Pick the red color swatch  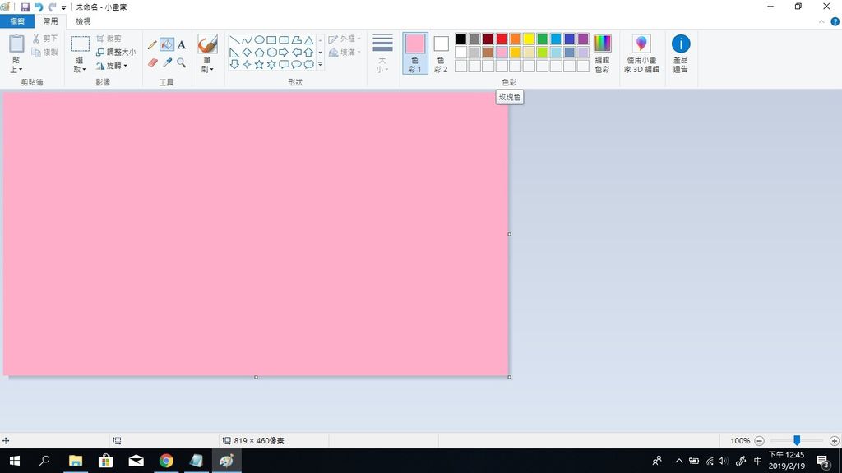pos(502,39)
